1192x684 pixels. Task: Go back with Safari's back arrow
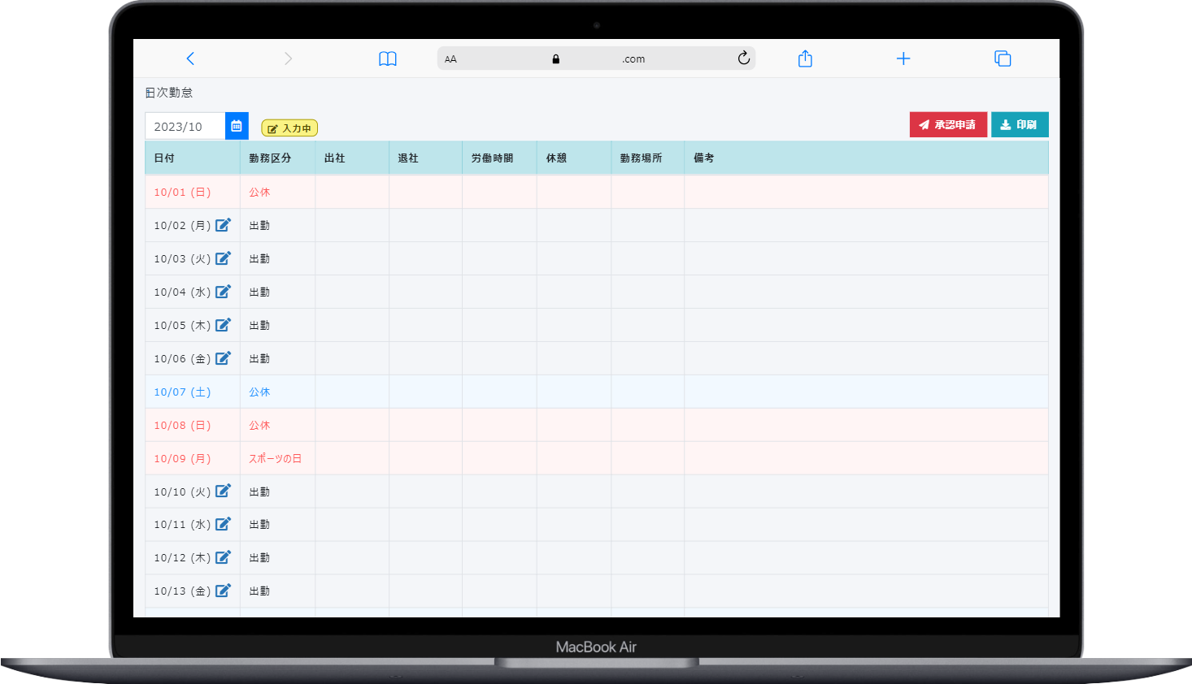(190, 58)
